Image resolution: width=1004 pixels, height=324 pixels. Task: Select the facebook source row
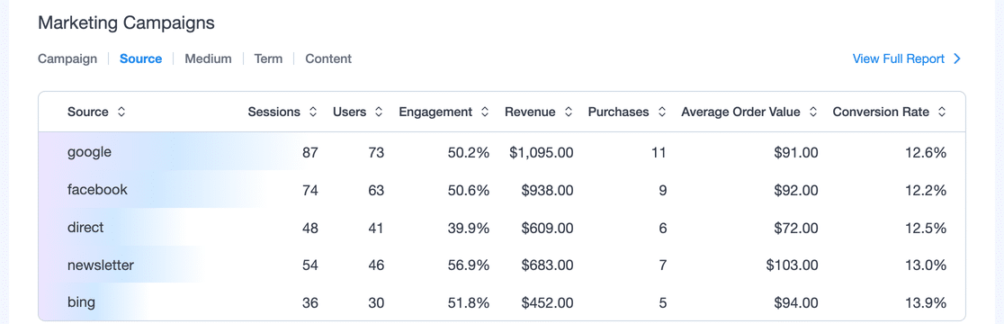(502, 190)
